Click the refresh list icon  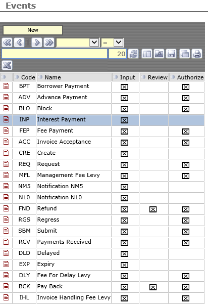(133, 54)
